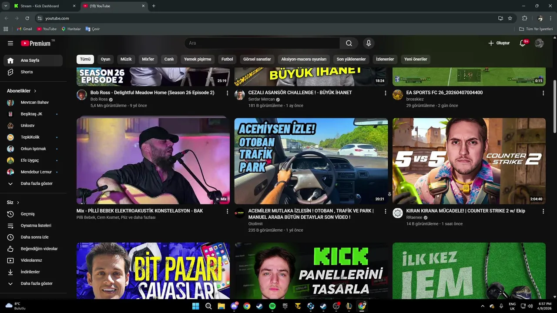Expand the Abonelikler section chevron

point(35,91)
